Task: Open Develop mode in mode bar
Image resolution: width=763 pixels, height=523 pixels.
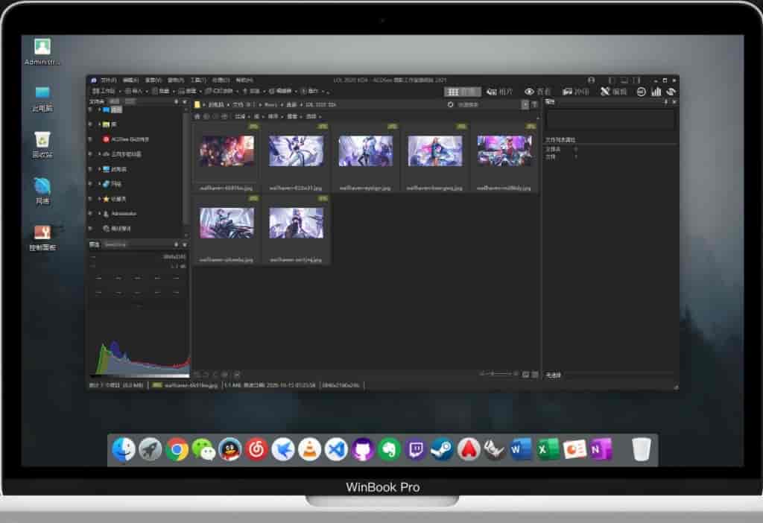Action: click(576, 92)
